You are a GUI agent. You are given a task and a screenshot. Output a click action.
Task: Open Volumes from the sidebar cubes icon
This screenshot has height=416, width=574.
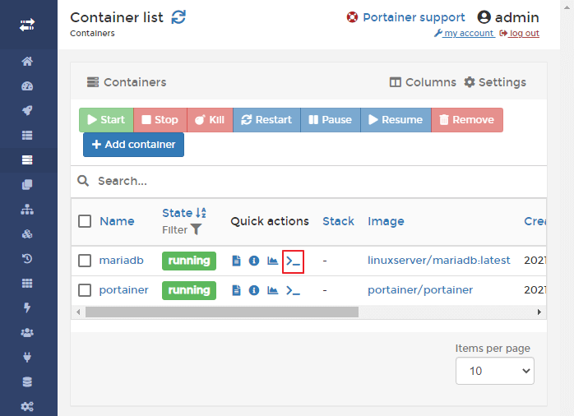[x=27, y=233]
